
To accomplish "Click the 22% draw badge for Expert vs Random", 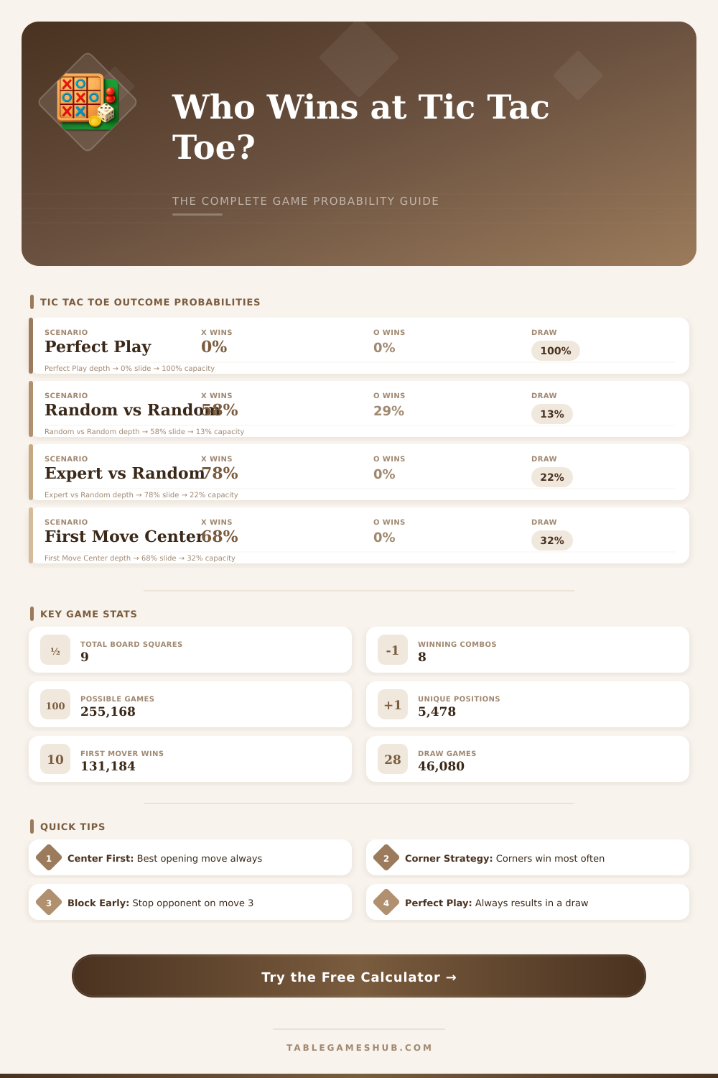I will (552, 477).
